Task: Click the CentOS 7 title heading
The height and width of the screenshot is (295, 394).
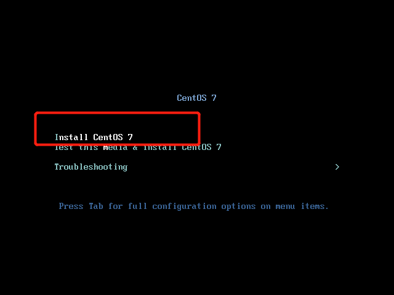Action: 196,98
